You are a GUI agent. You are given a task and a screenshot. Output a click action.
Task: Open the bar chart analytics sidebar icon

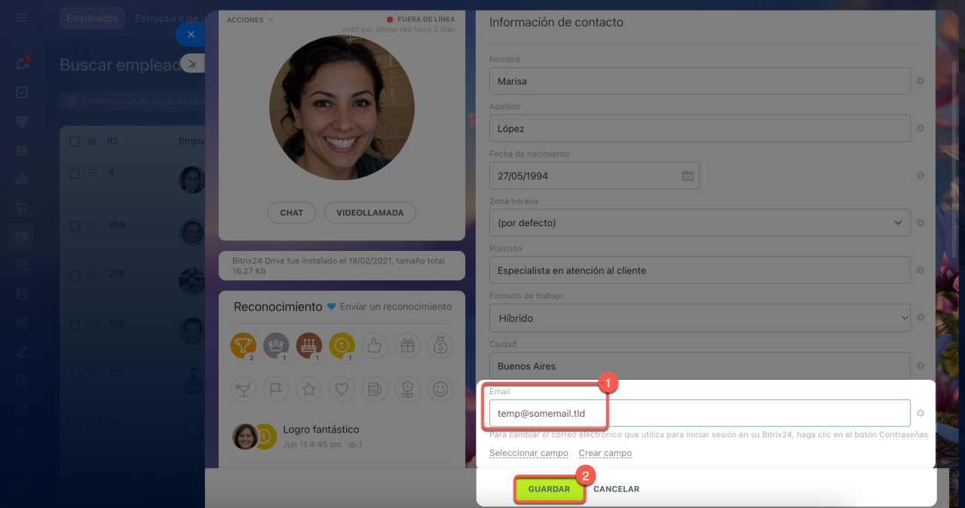pos(22,179)
